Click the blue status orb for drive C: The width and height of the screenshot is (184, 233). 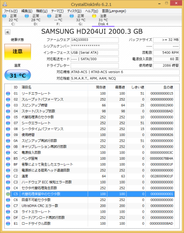[x=4, y=16]
